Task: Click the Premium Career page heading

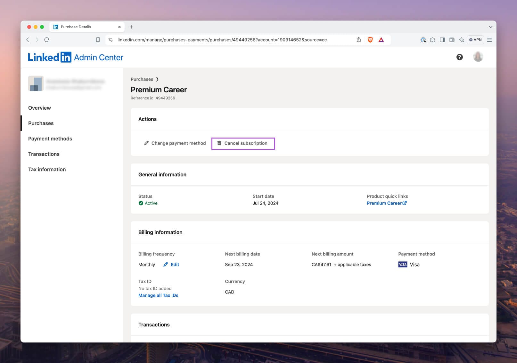Action: 159,90
